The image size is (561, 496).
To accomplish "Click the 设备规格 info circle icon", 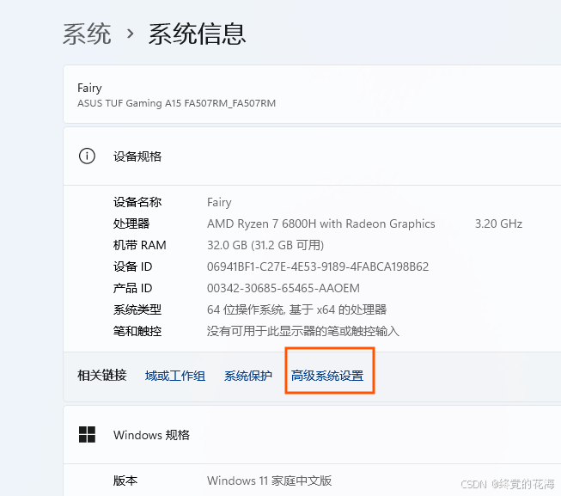I will 87,156.
